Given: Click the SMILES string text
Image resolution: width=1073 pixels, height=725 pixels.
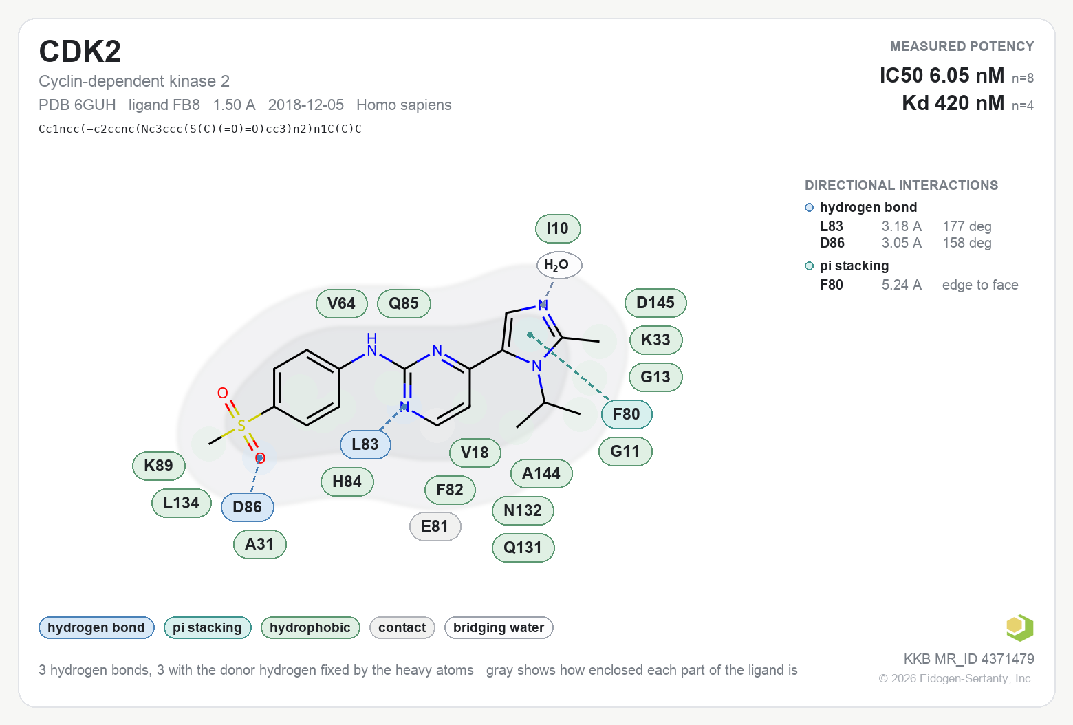Looking at the screenshot, I should tap(200, 129).
